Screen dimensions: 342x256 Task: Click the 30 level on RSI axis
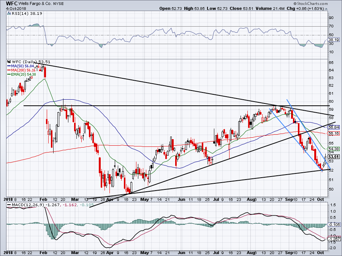[331, 43]
